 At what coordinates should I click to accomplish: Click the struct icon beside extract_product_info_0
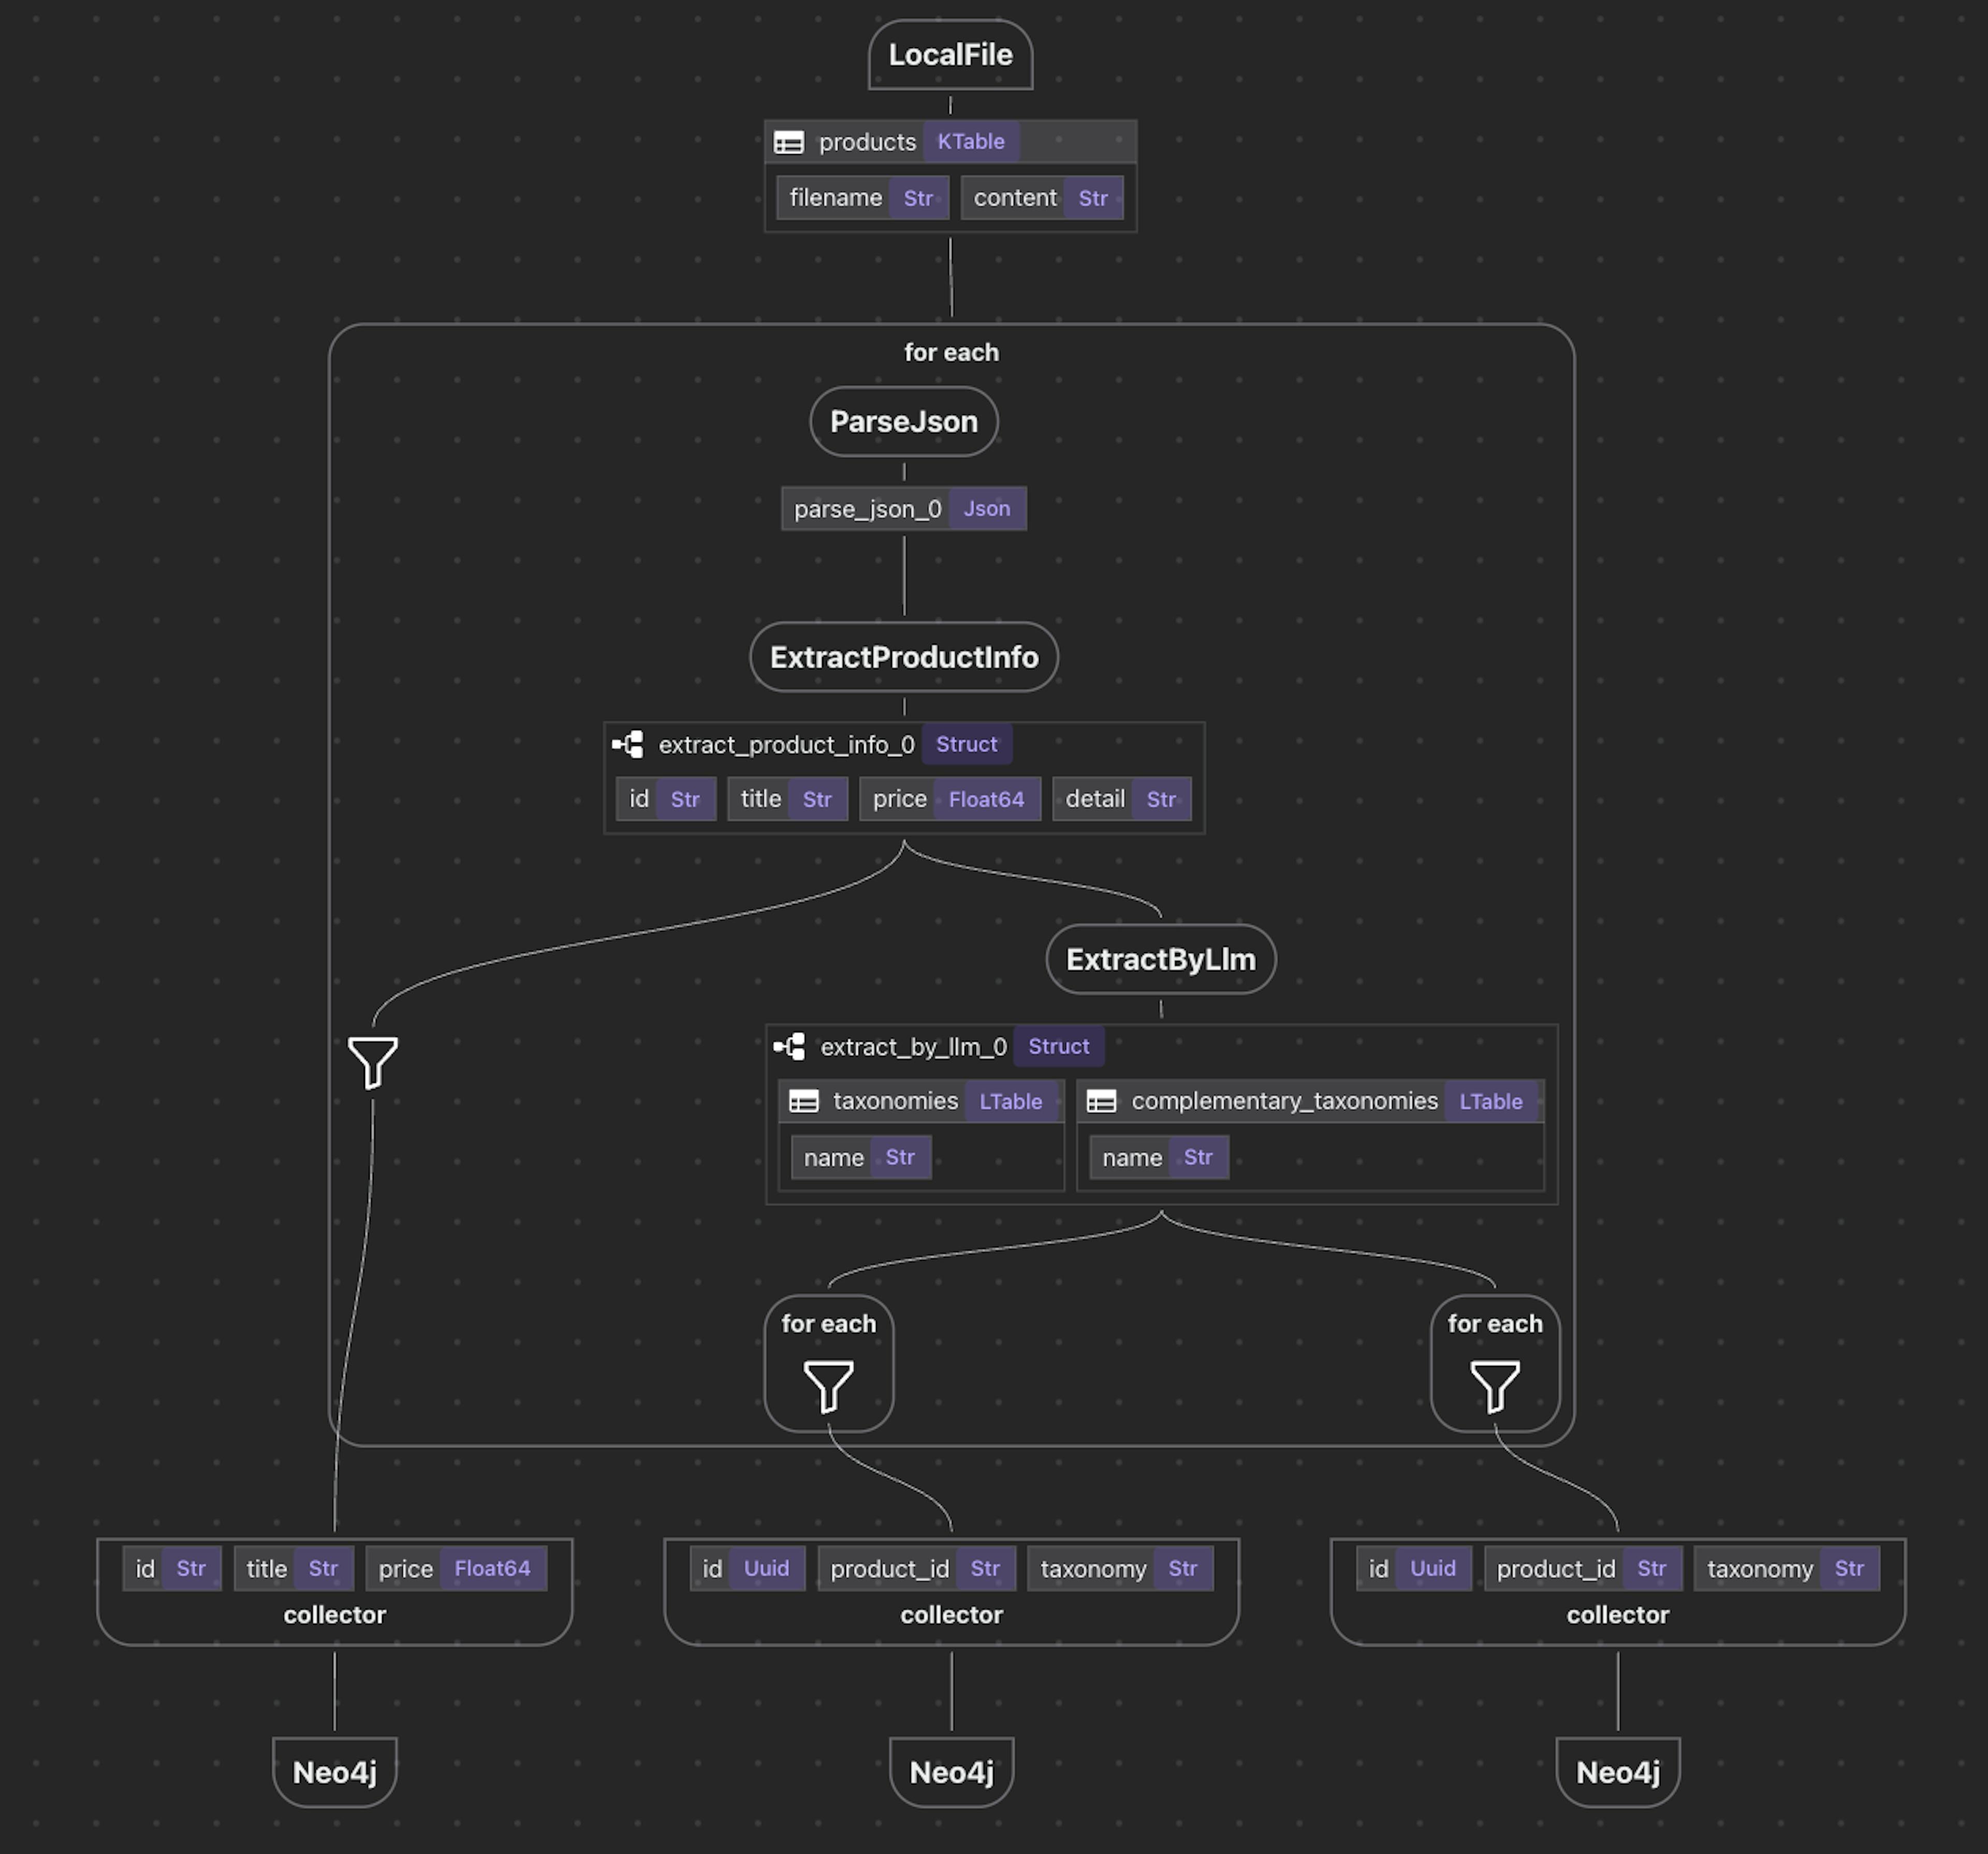tap(628, 745)
